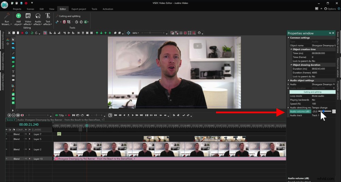Open the Export project tab

79,9
